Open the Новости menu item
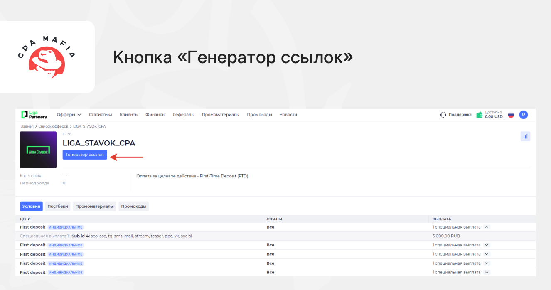 288,115
